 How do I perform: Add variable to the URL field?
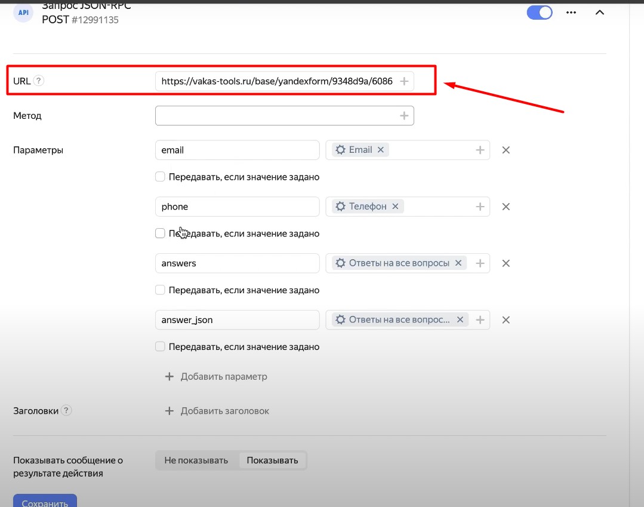coord(404,81)
